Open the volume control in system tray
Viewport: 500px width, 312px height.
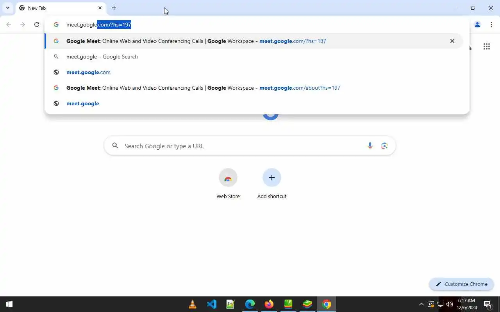450,304
